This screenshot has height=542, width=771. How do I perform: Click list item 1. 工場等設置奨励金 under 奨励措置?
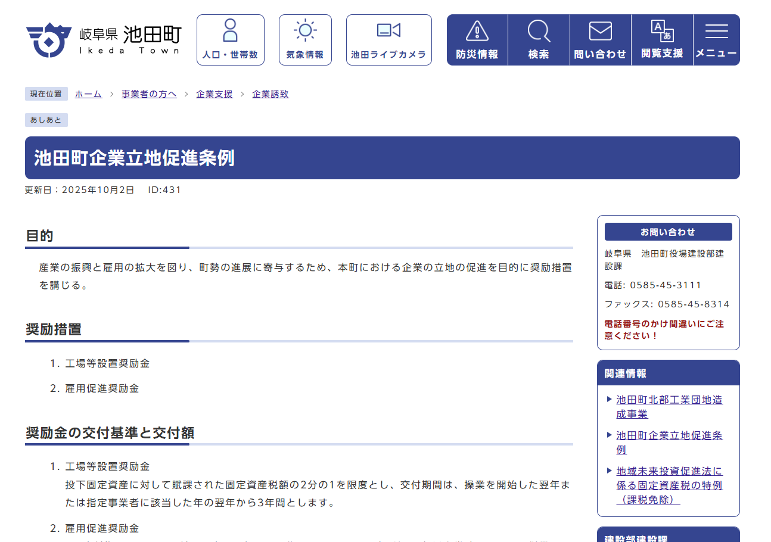(100, 363)
